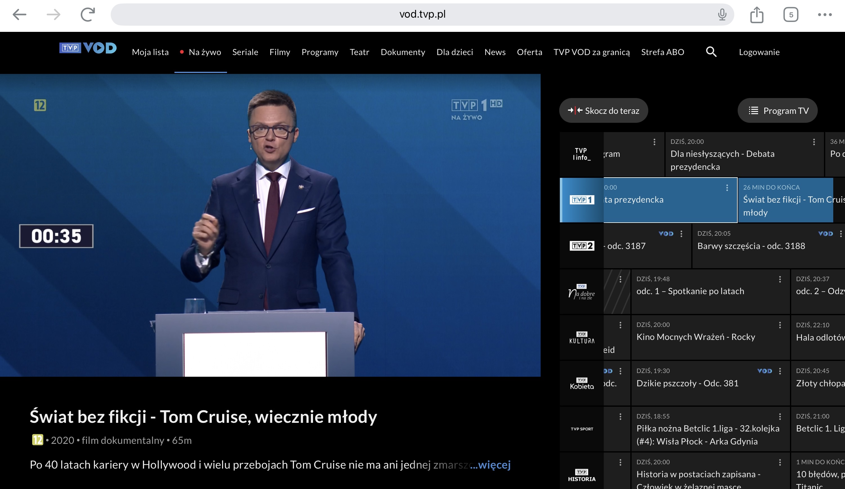
Task: Open the Filmy menu item
Action: tap(280, 52)
